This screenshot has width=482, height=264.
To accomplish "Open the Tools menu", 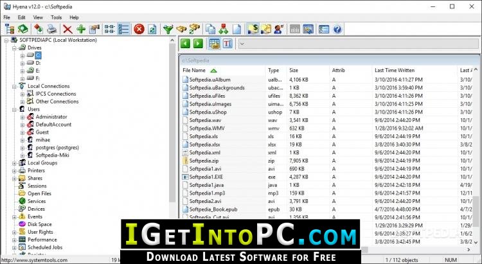I will click(x=57, y=17).
